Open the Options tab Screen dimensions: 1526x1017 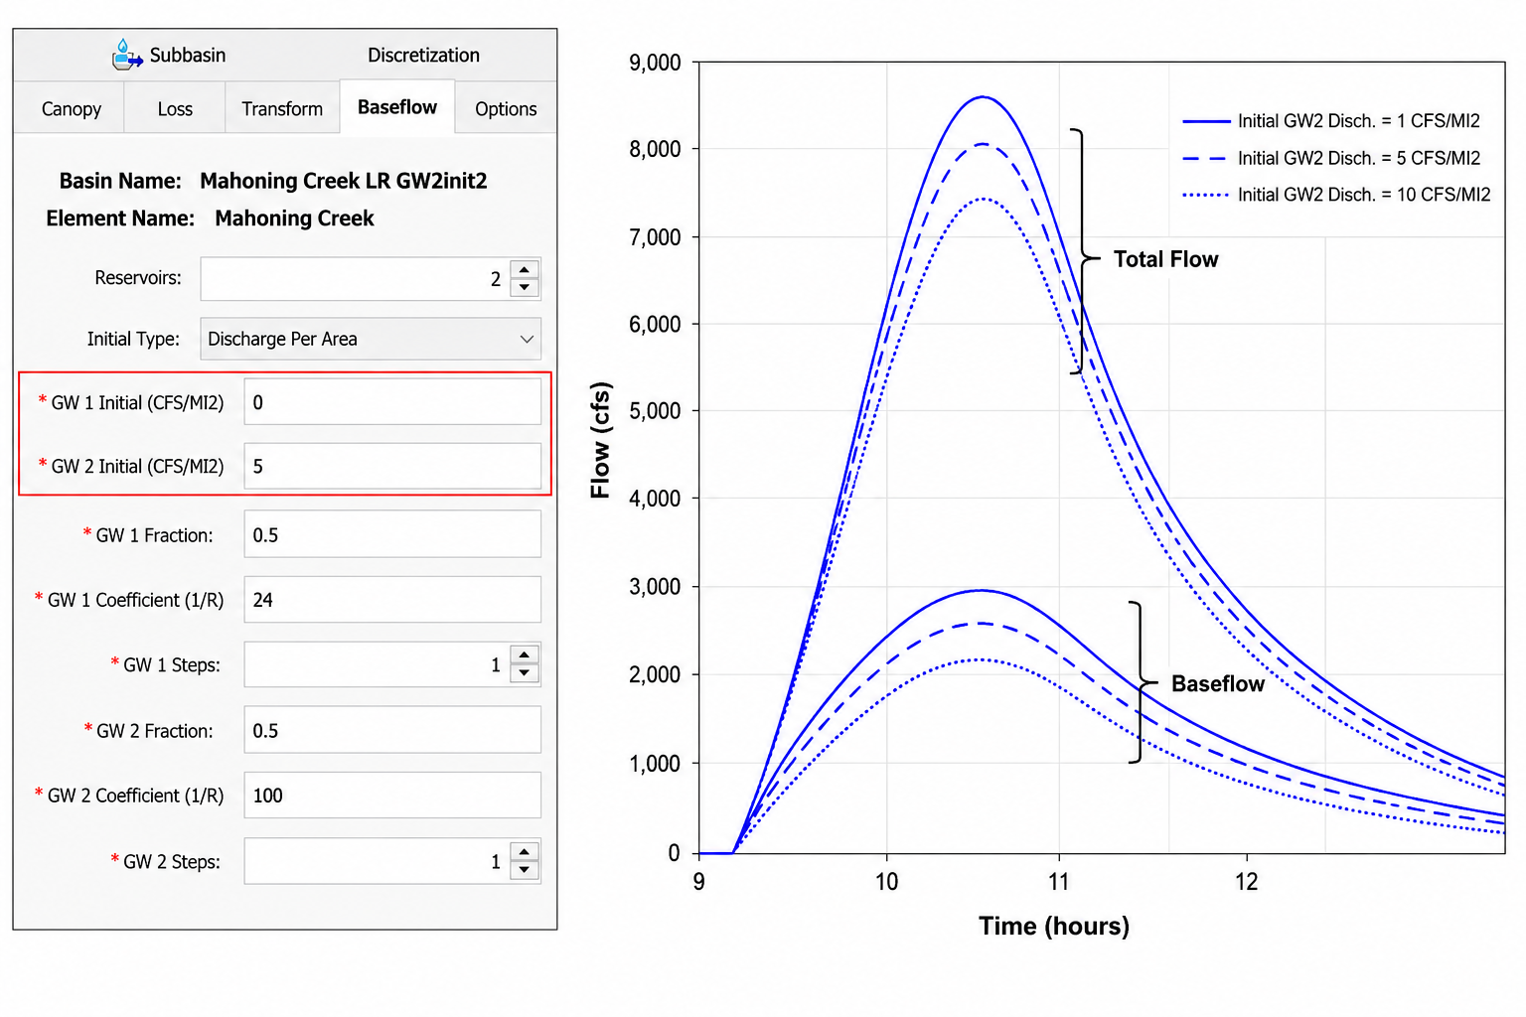pos(506,108)
